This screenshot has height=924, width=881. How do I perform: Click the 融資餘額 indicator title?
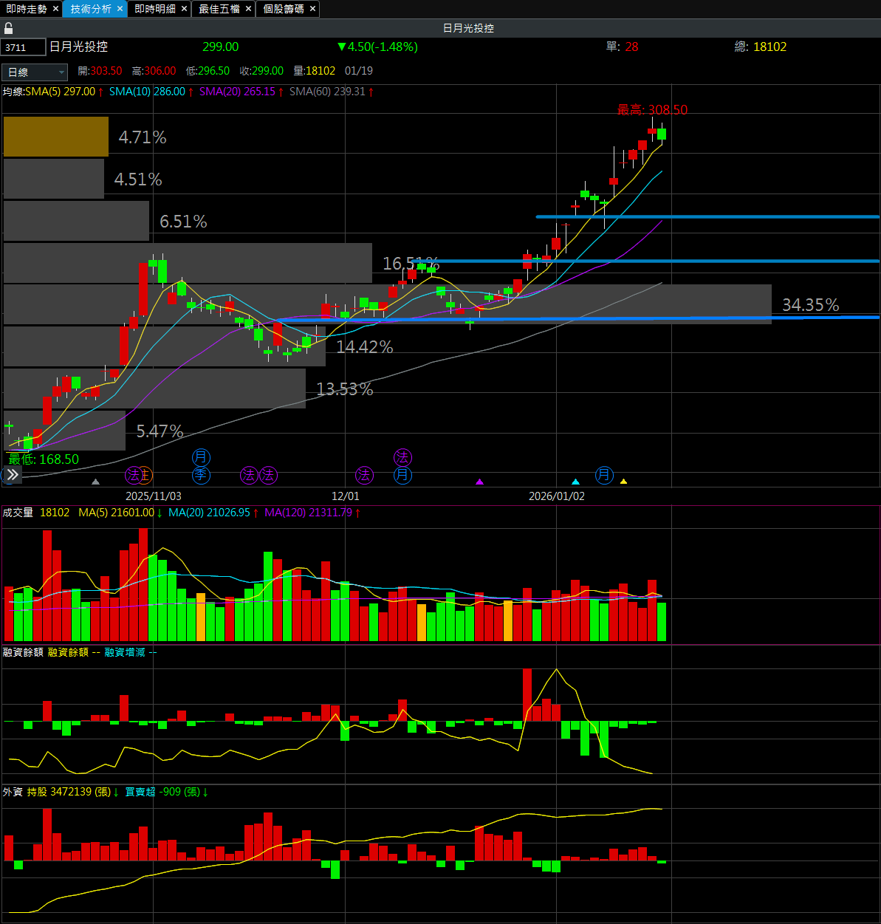pyautogui.click(x=23, y=652)
